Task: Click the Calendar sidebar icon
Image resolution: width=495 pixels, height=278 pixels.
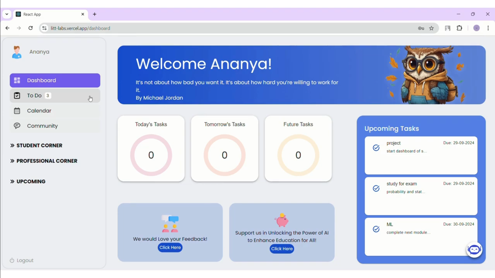Action: (17, 111)
